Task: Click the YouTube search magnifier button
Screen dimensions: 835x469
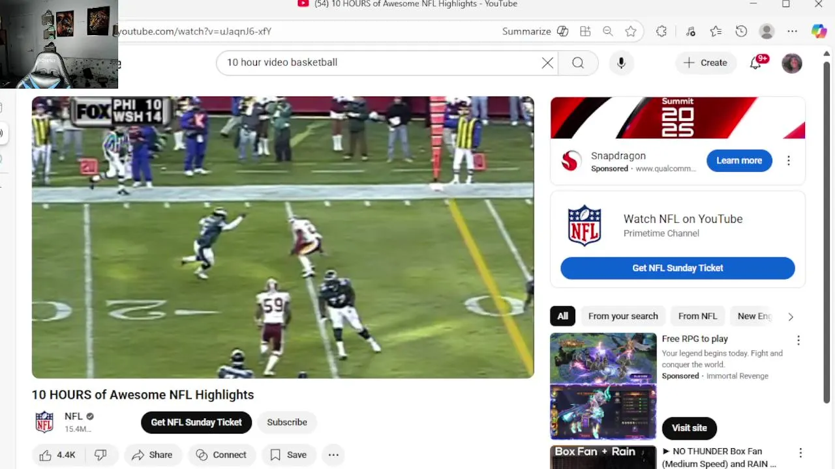Action: click(578, 63)
